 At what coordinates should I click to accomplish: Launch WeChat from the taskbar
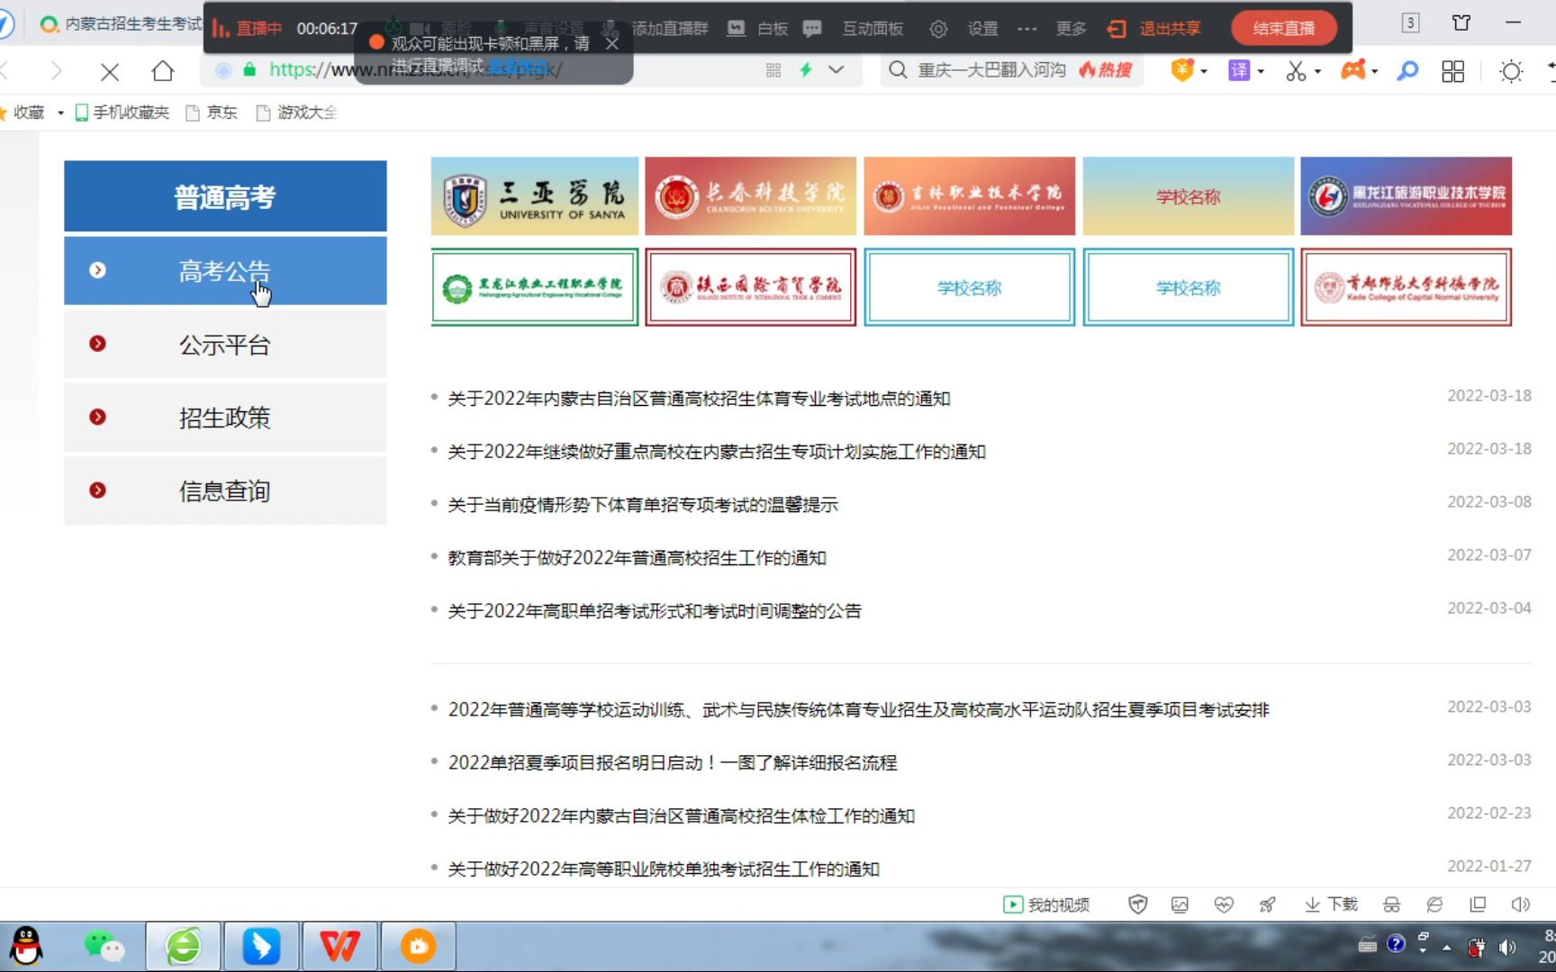coord(104,946)
